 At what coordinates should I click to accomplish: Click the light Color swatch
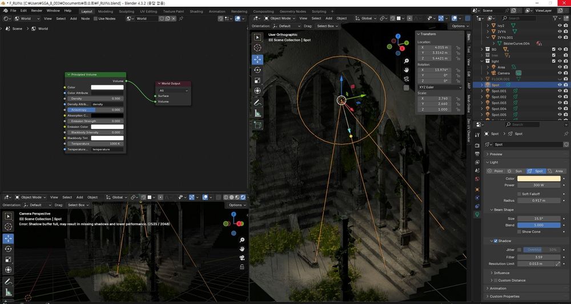tap(538, 179)
